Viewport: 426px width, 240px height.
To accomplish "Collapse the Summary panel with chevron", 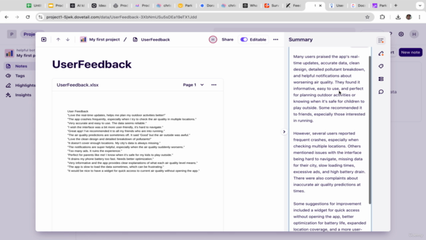I will click(x=284, y=132).
